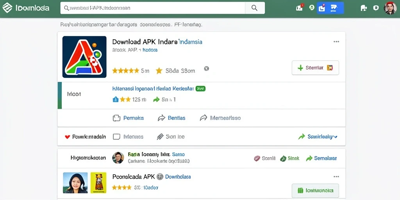This screenshot has width=400, height=200.
Task: Click the Memeartsso label
Action: [225, 118]
